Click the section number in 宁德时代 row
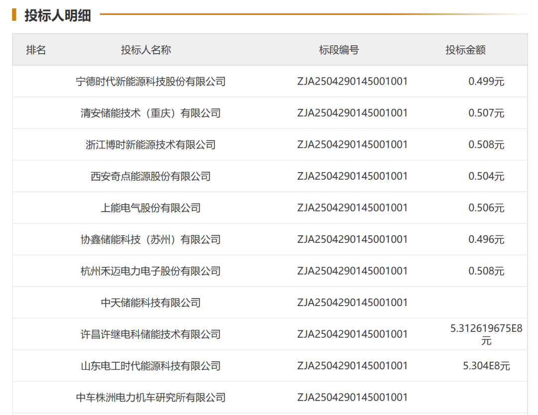Viewport: 538px width, 415px height. click(x=352, y=82)
